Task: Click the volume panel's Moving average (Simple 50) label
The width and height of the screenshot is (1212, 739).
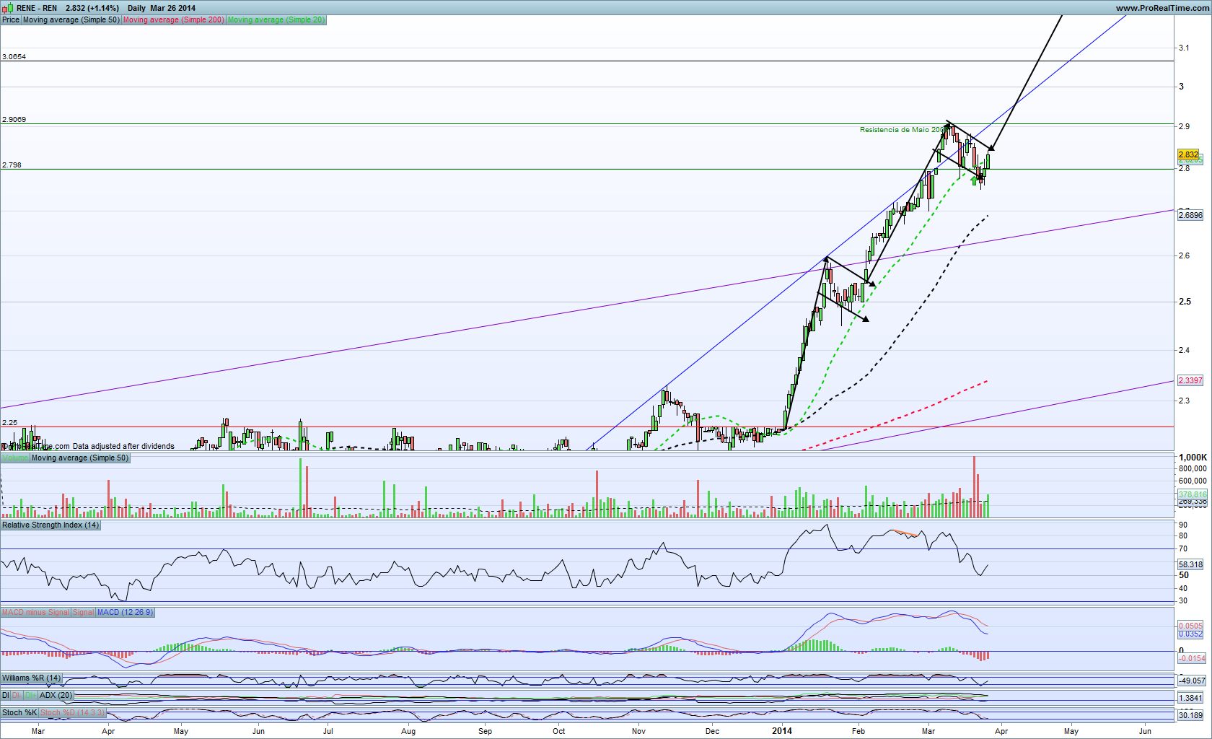Action: click(80, 458)
